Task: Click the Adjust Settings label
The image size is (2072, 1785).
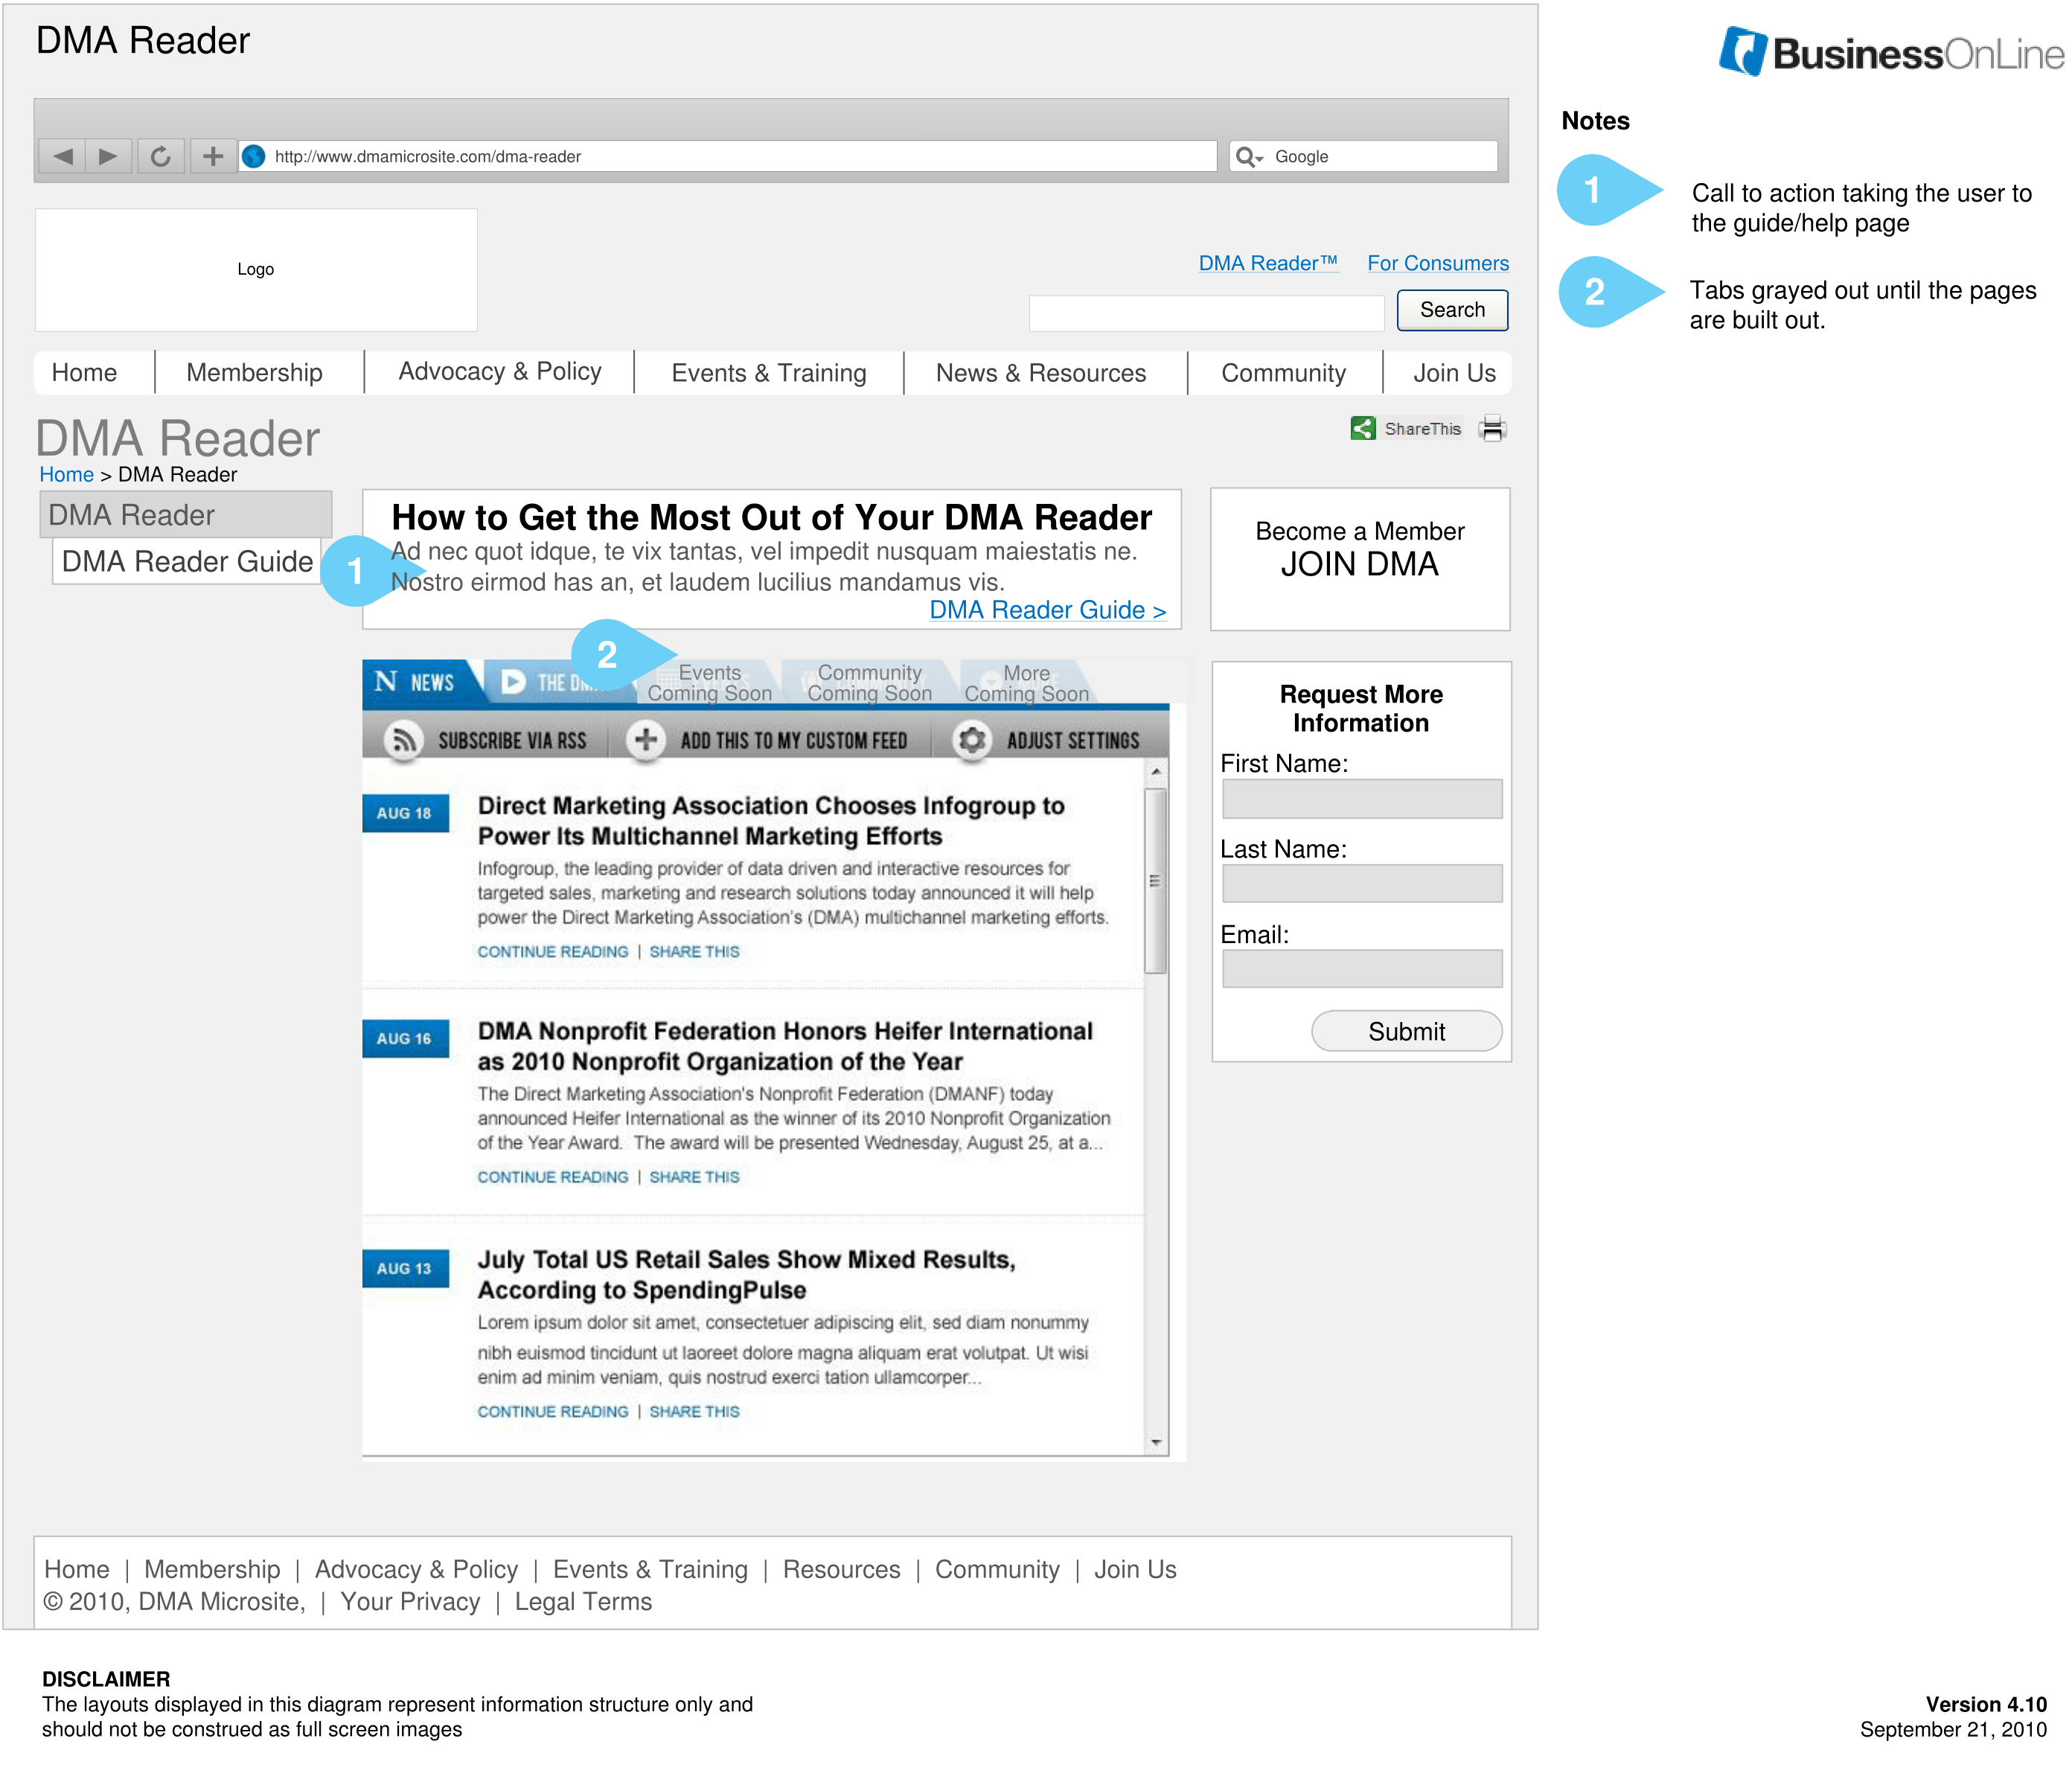Action: click(x=1073, y=741)
